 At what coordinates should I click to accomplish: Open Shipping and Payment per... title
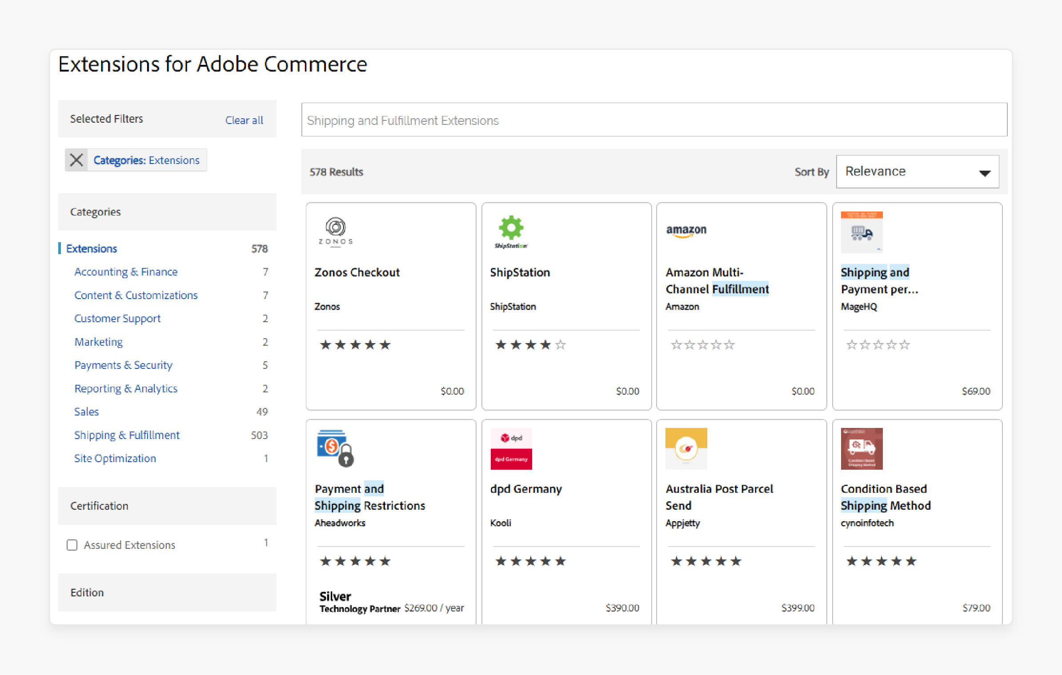[879, 281]
